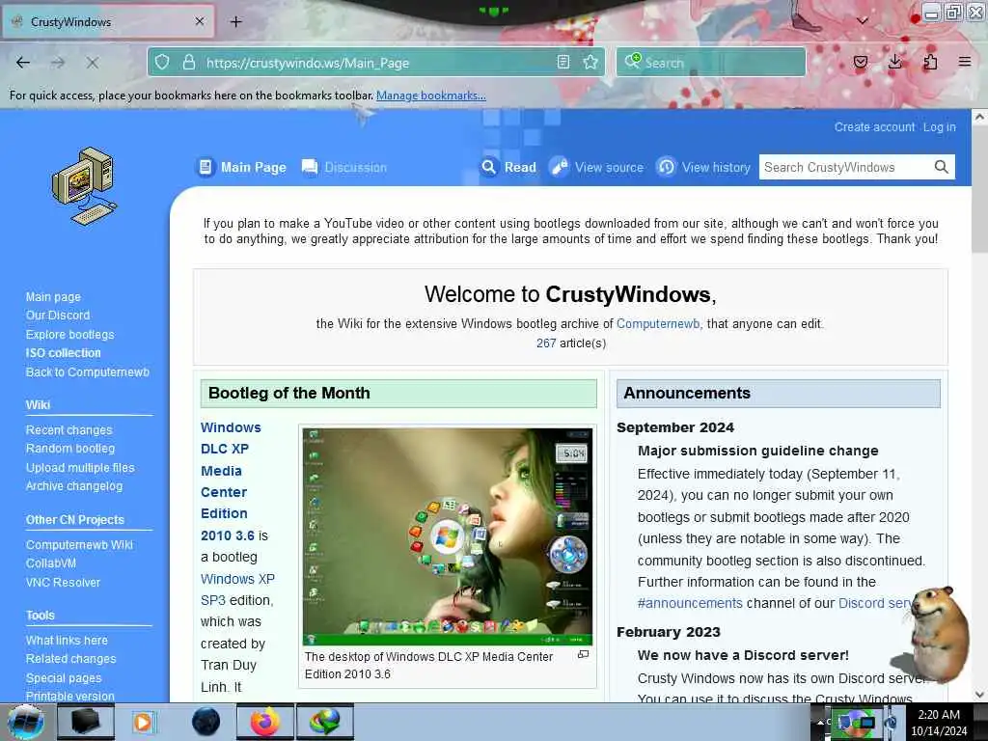
Task: Click the CrustyWindows computer logo
Action: [85, 186]
